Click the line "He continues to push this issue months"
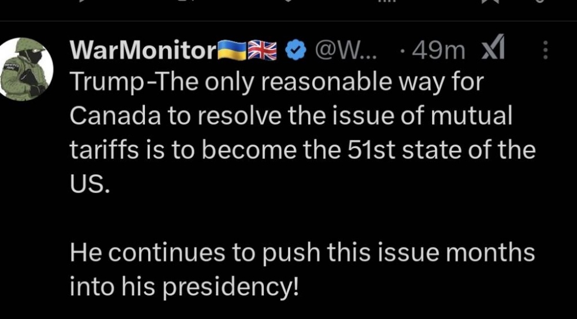 302,253
